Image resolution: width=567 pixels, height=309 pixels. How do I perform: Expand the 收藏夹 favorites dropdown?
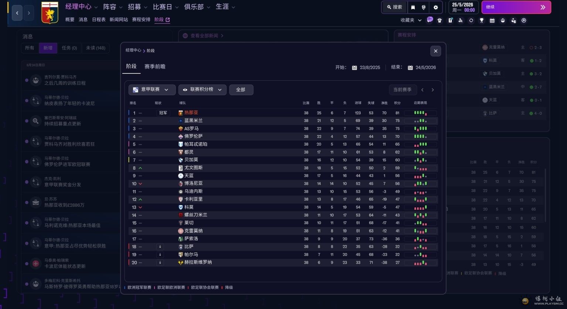(411, 20)
